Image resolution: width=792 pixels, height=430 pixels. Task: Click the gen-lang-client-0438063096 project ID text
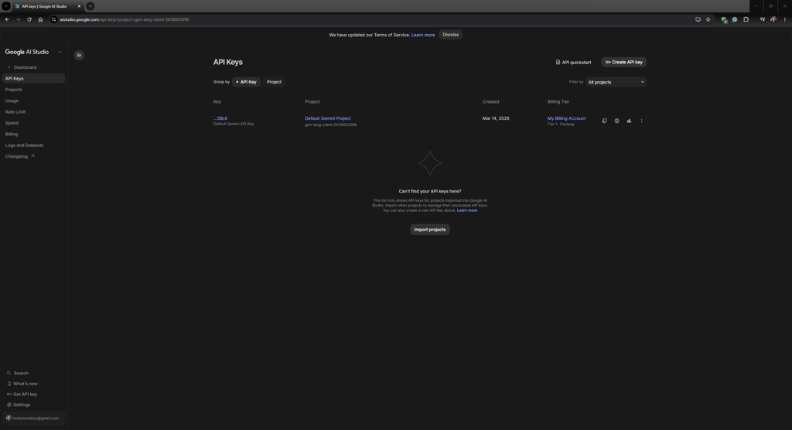[x=330, y=125]
